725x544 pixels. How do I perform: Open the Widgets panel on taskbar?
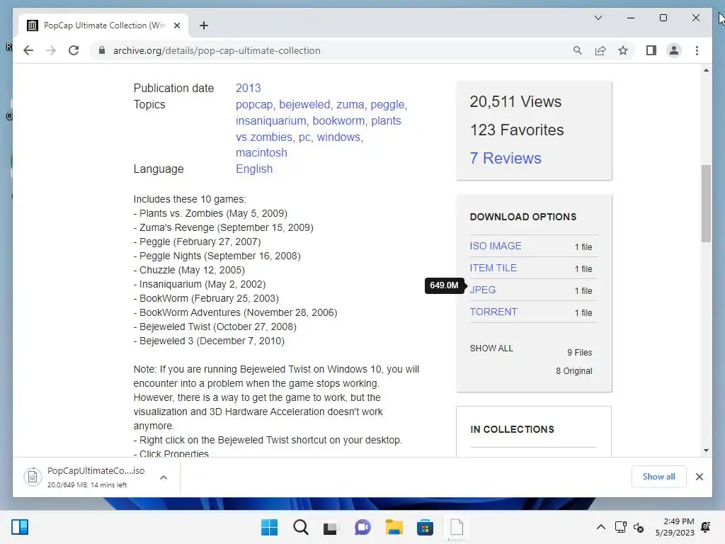(20, 527)
